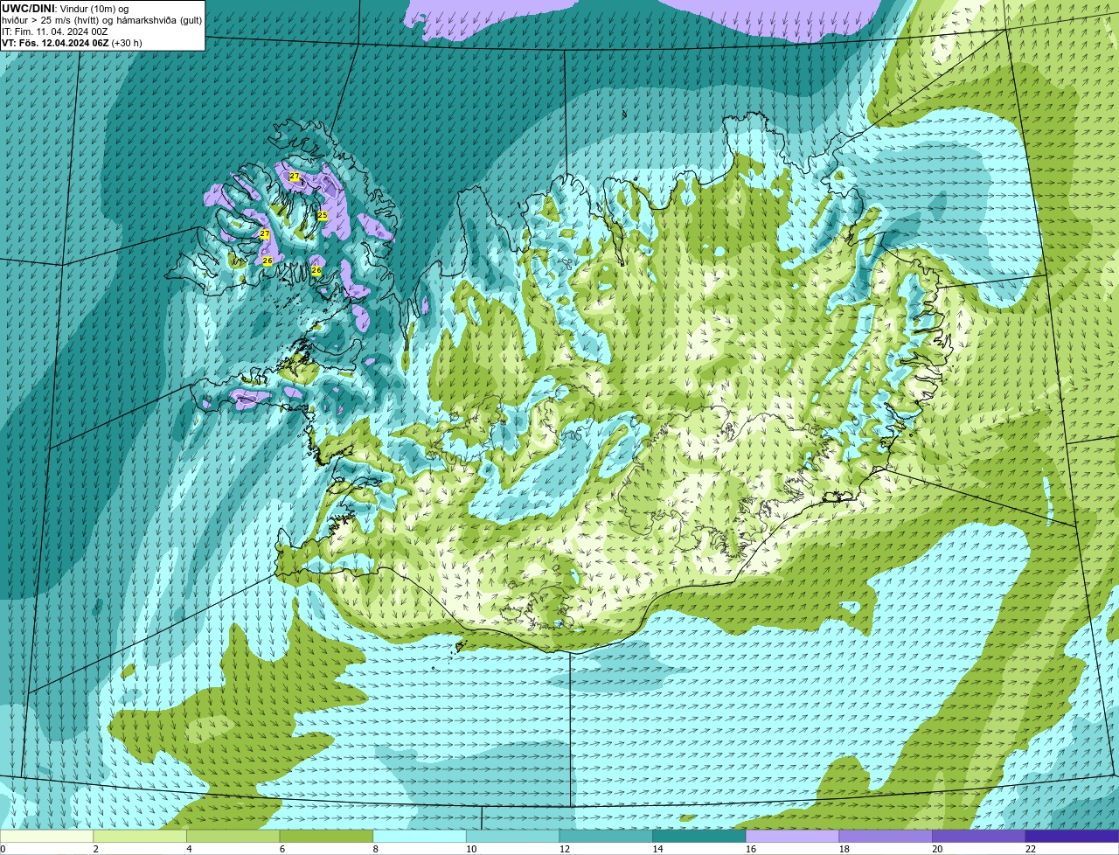Click the 18–20 m/s medium purple legend swatch

(x=886, y=836)
